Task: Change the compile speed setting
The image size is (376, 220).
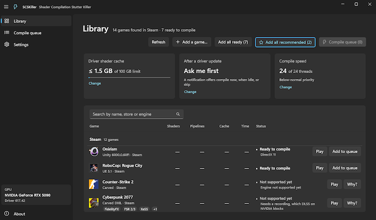Action: click(285, 87)
